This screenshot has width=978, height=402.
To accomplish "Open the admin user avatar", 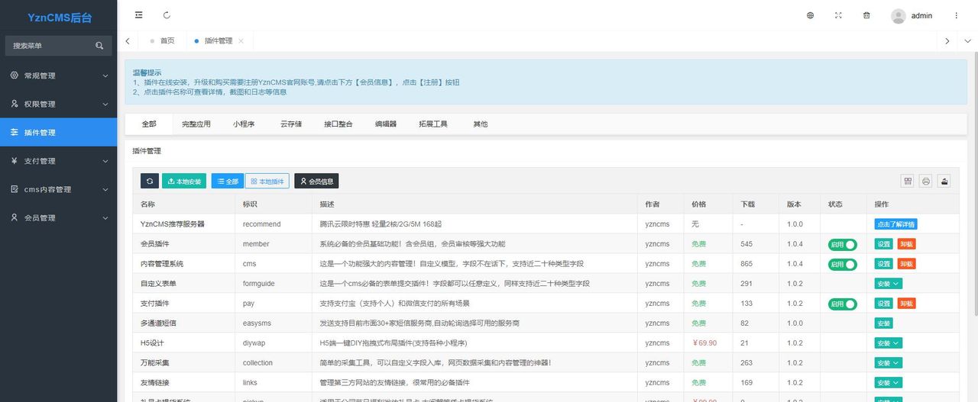I will 899,15.
